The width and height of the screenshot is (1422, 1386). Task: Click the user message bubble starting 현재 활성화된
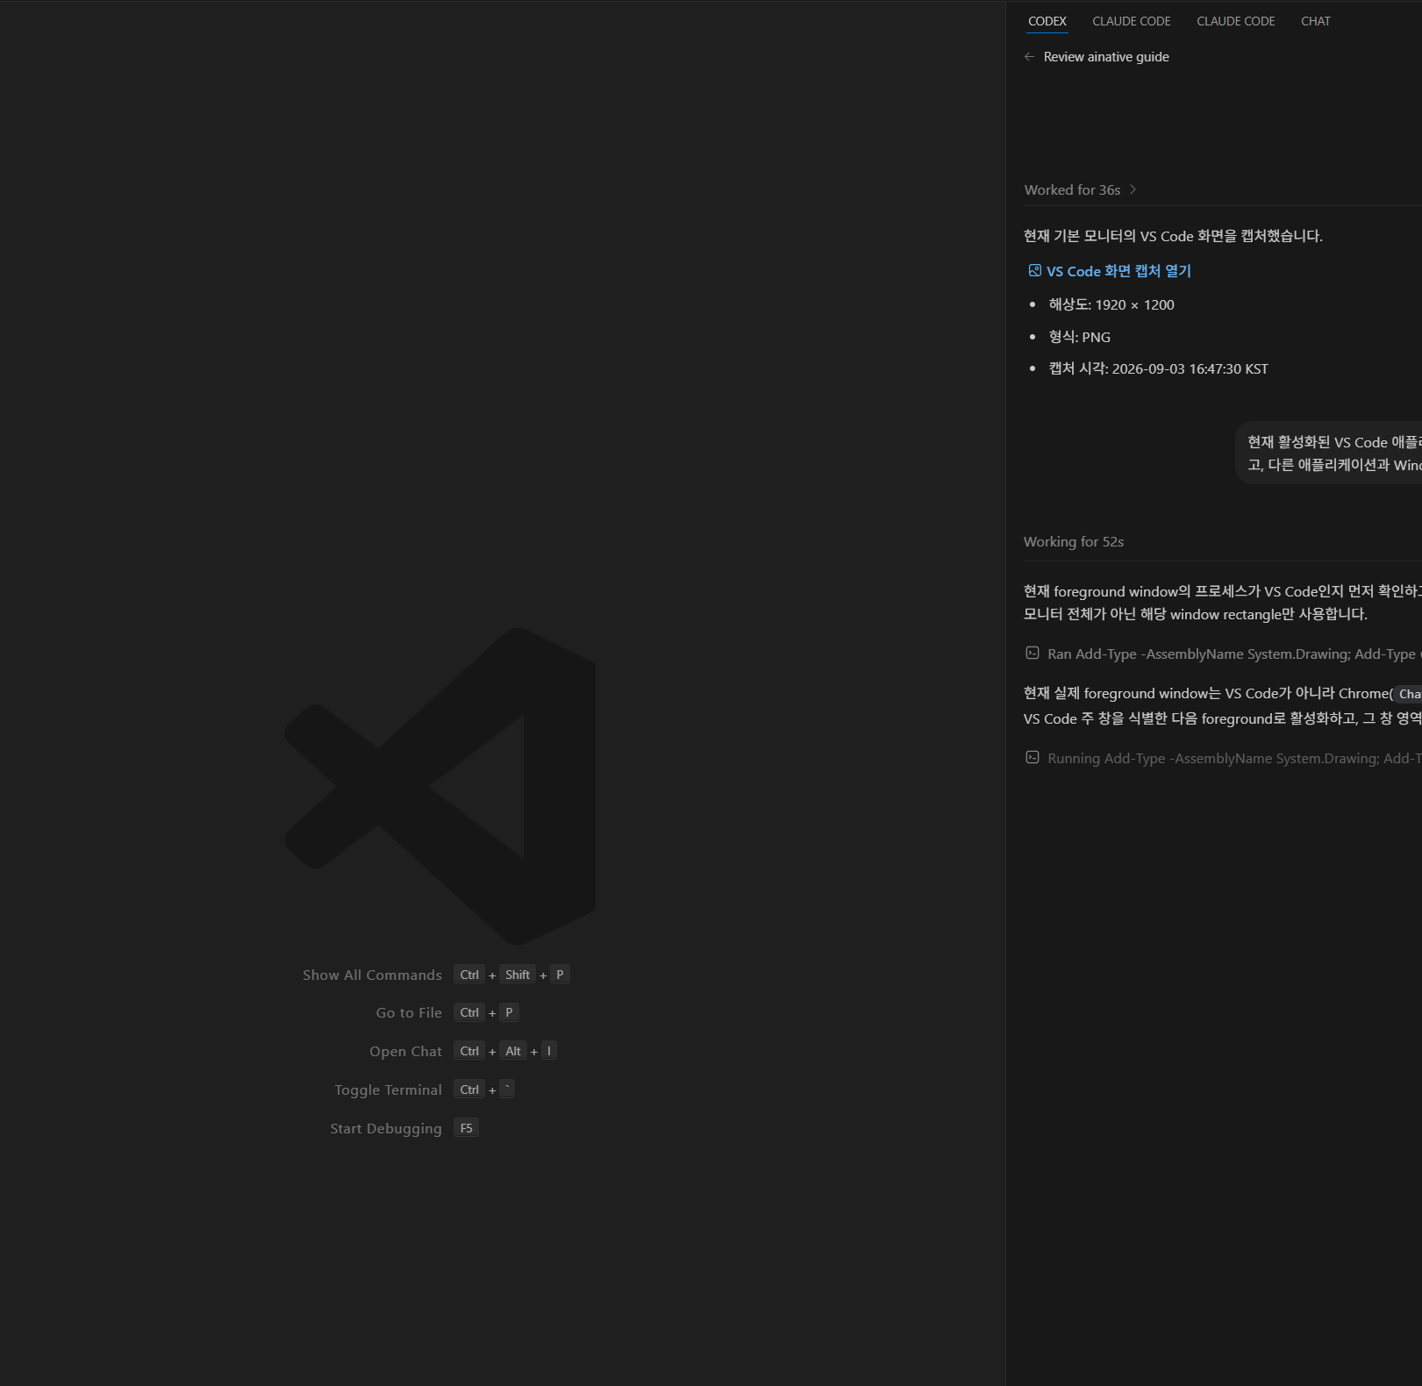1329,453
